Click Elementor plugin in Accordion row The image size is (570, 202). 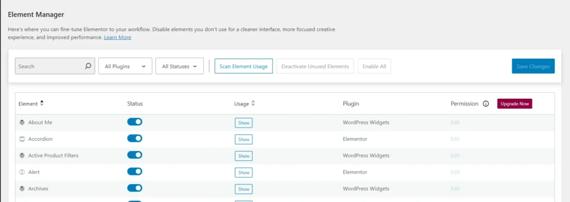355,139
